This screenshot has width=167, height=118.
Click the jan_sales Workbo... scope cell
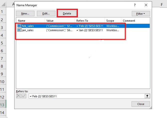tap(113, 30)
